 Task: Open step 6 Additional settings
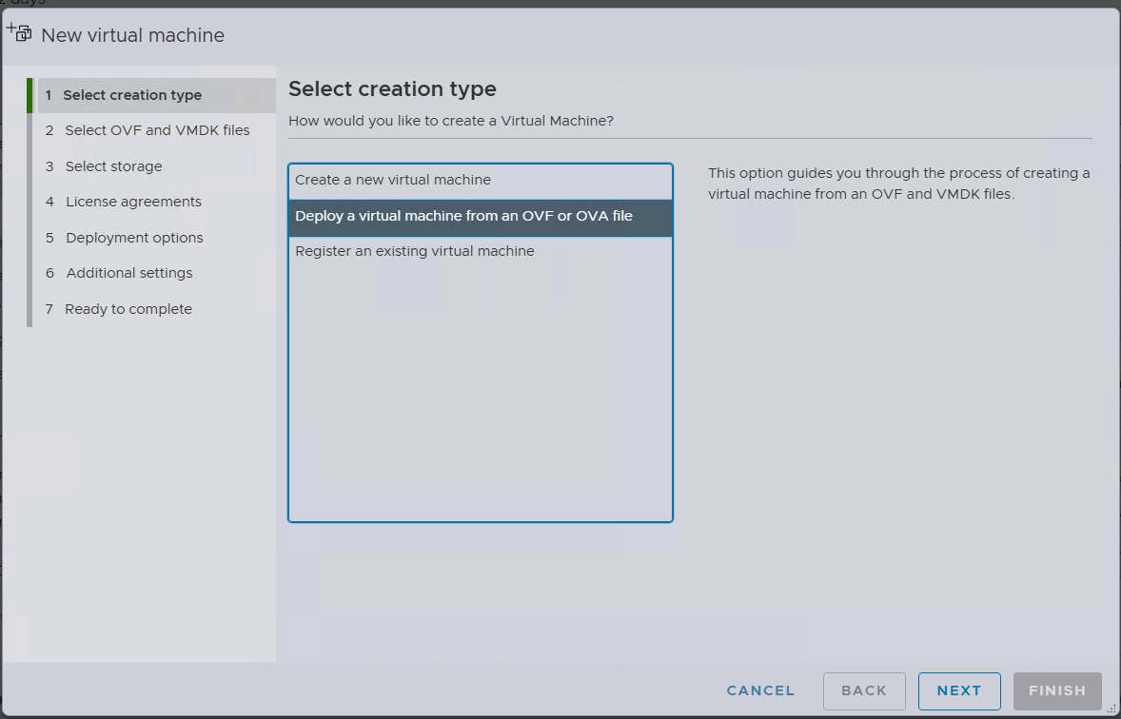pyautogui.click(x=129, y=273)
